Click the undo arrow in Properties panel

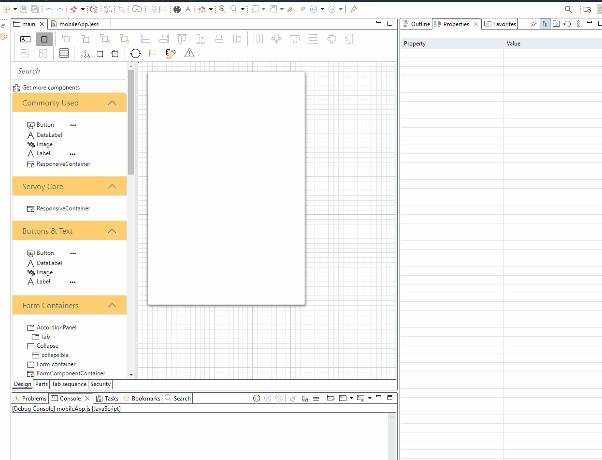point(568,24)
